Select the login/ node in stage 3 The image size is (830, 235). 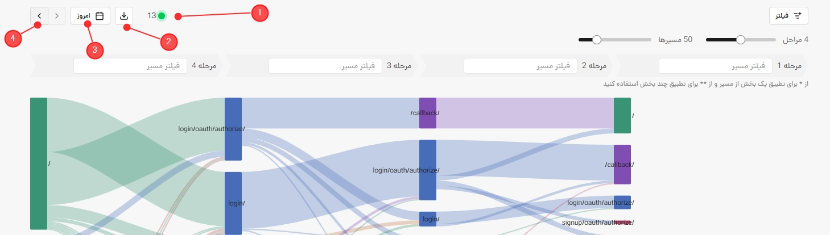[x=233, y=203]
